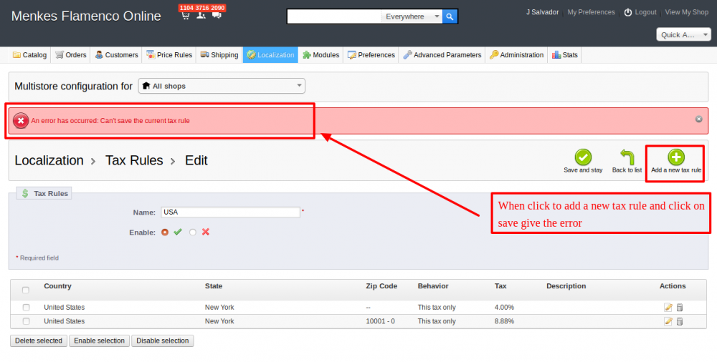Image resolution: width=717 pixels, height=362 pixels.
Task: Click the magnifier search button
Action: [450, 16]
